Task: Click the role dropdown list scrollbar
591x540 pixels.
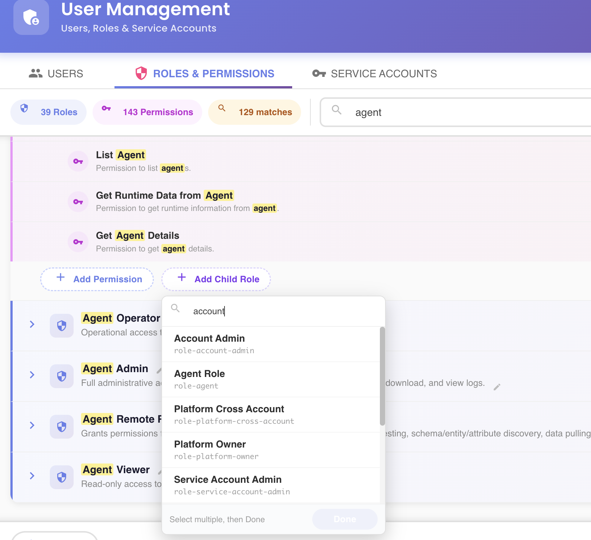Action: point(382,376)
